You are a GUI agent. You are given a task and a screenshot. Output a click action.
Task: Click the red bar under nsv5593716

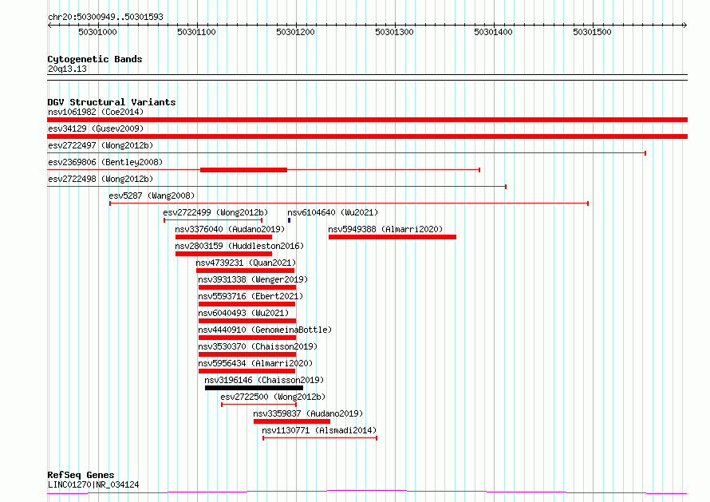coord(247,304)
